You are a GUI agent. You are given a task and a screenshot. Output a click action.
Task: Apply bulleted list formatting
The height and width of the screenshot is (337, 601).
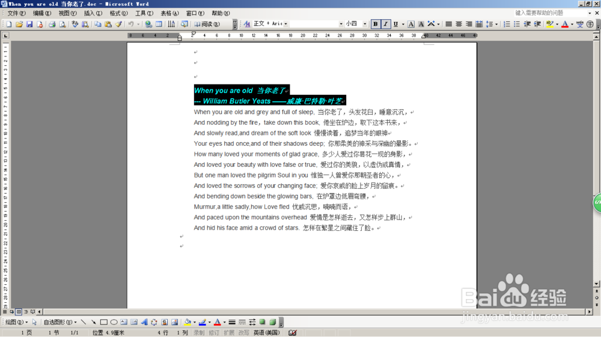click(x=517, y=24)
